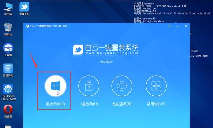Open the 回收站 recycle bin icon
The image size is (213, 128).
8,28
